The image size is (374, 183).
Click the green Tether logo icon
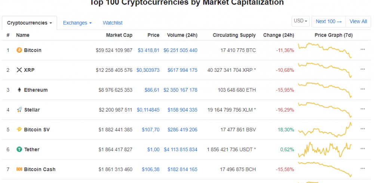[19, 149]
